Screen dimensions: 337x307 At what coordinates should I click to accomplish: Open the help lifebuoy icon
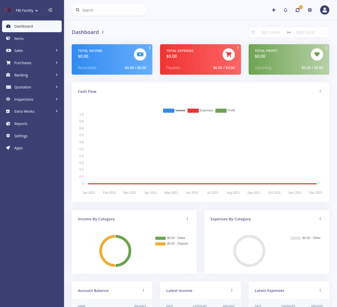coord(310,10)
